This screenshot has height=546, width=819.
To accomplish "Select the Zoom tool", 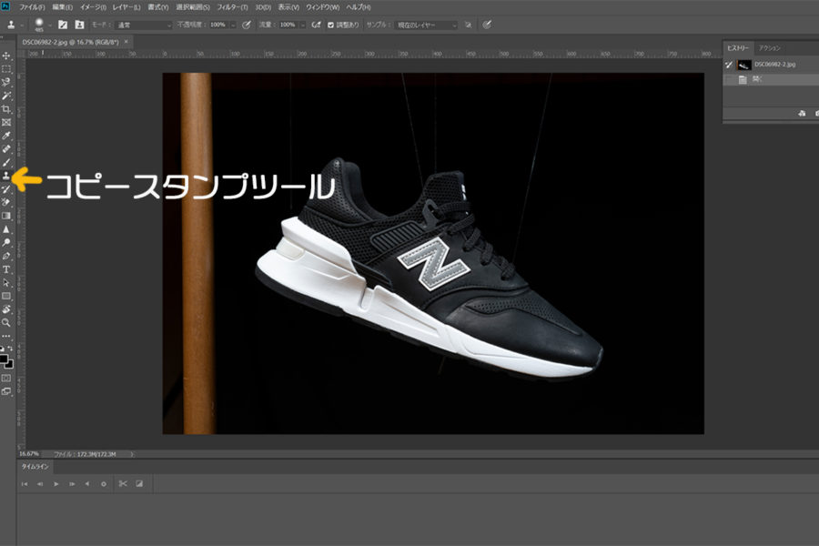I will tap(6, 323).
